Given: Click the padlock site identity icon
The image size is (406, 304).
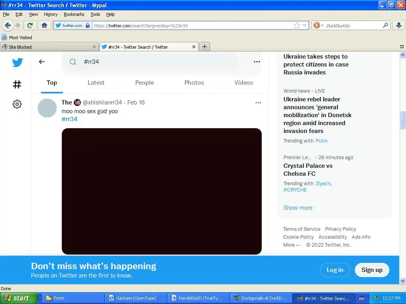Looking at the screenshot, I should 88,25.
